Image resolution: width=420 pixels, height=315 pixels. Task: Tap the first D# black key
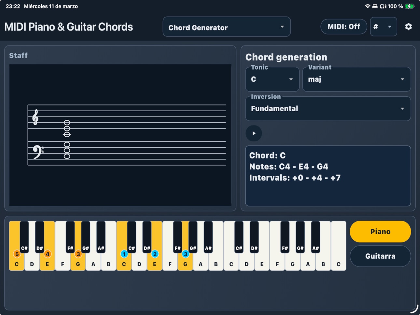[x=40, y=237]
